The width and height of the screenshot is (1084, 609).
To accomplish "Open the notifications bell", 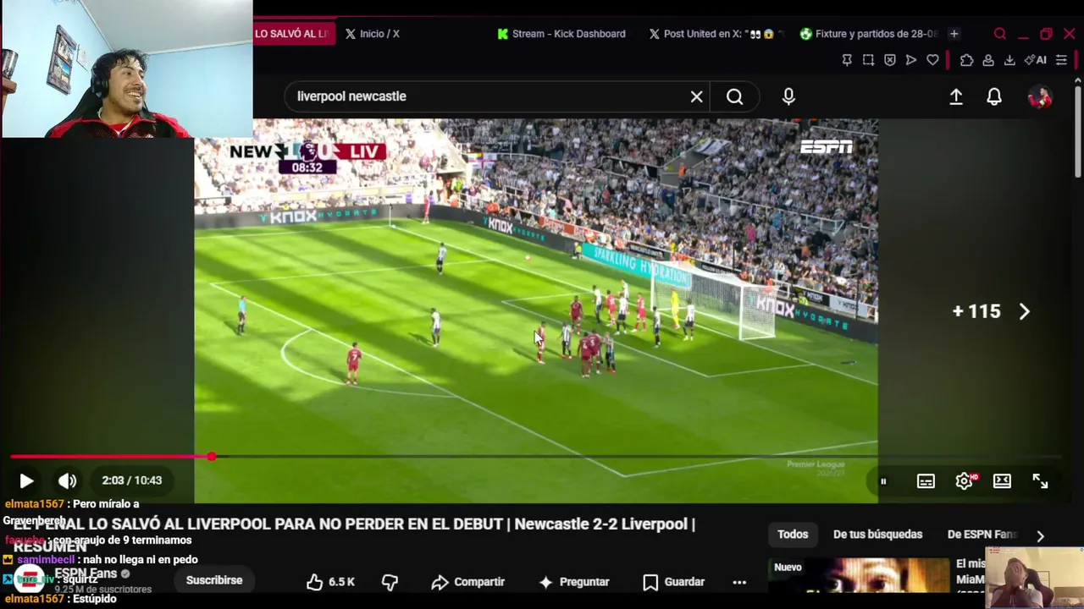I will tap(994, 97).
